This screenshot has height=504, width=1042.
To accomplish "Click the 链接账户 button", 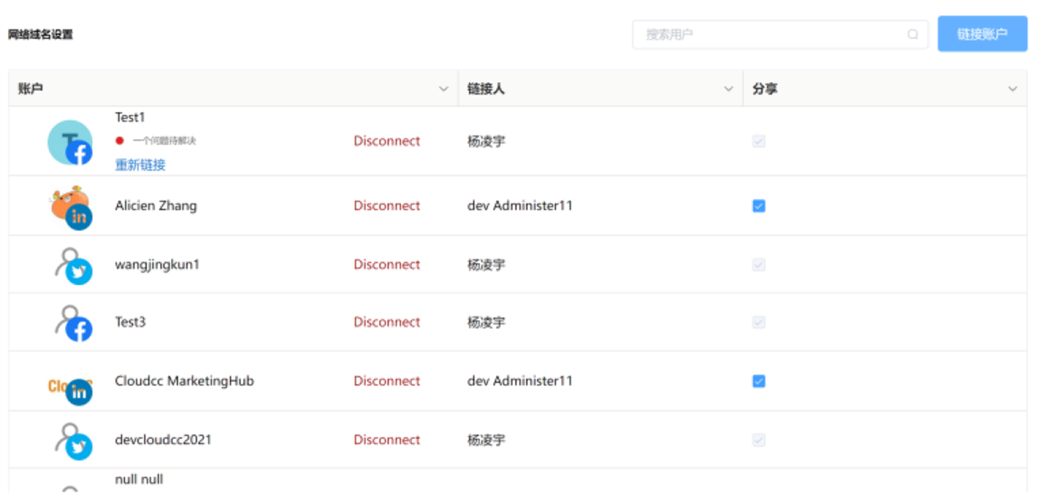I will [982, 34].
